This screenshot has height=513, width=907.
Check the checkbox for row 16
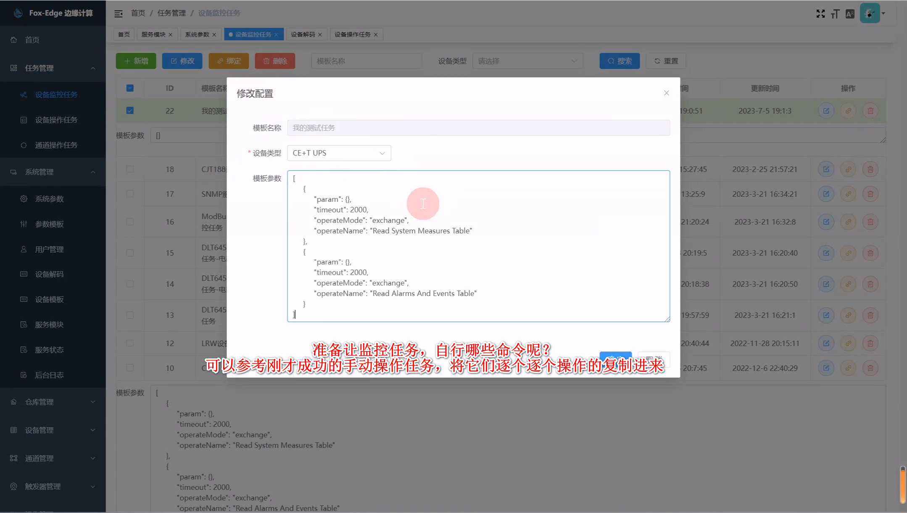130,222
